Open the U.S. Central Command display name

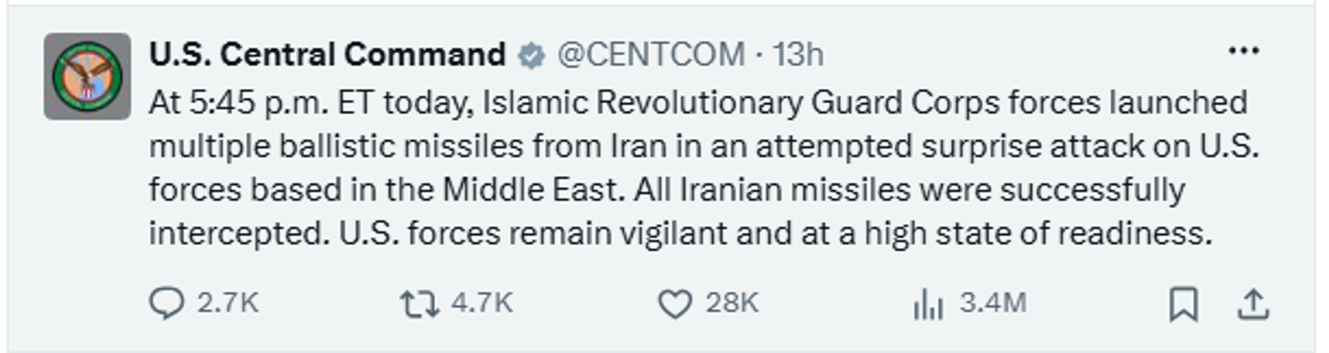327,54
